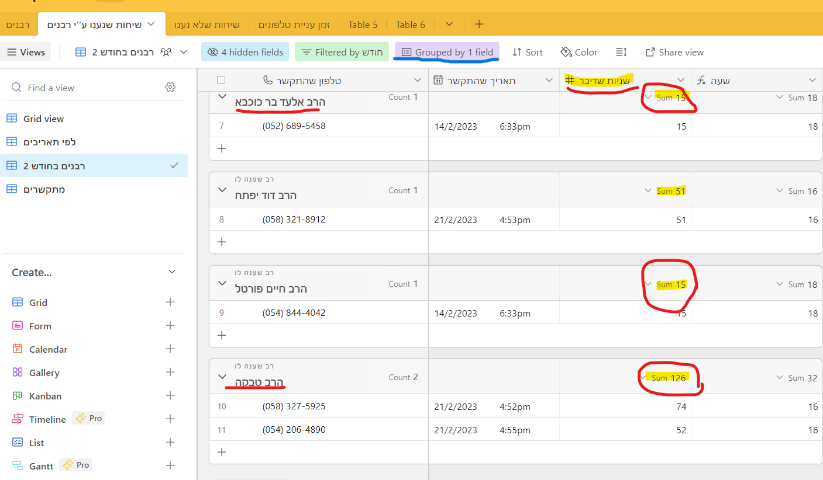Switch to שיחות שלא נענו tab

pyautogui.click(x=207, y=25)
